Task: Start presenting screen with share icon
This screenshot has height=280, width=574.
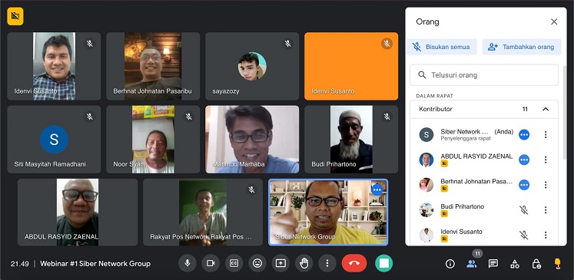Action: point(280,263)
